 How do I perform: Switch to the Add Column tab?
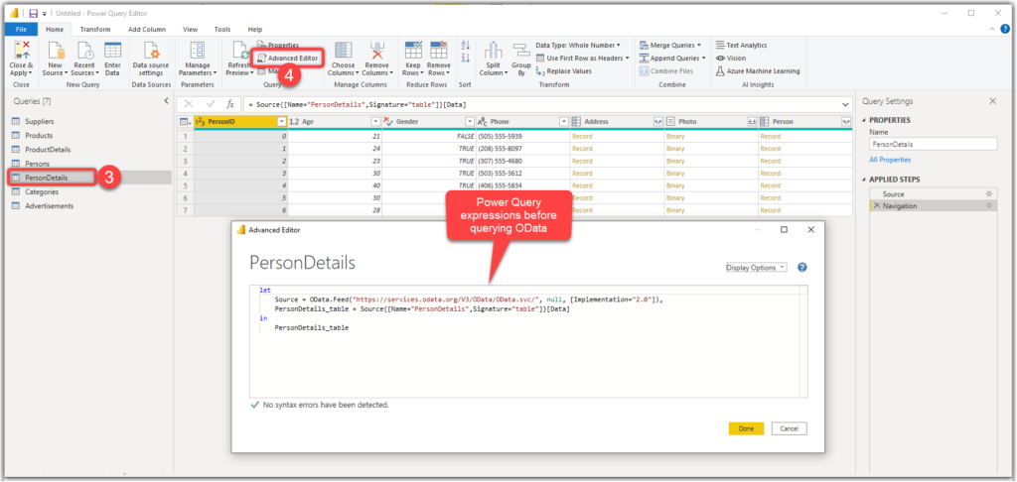pos(147,29)
